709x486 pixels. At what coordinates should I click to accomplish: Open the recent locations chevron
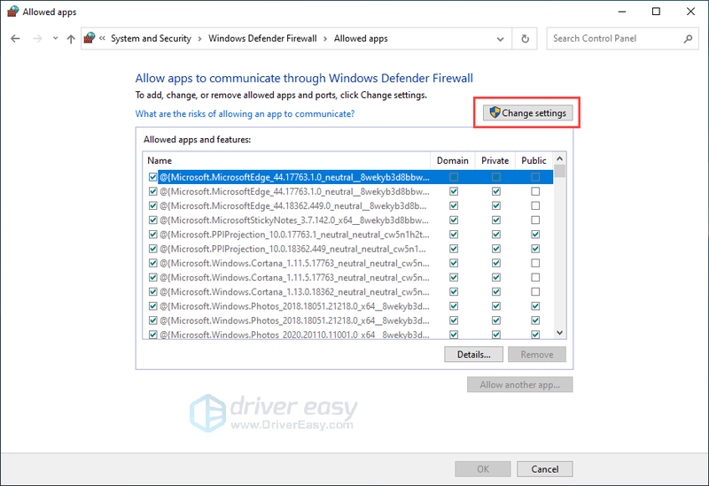click(55, 38)
